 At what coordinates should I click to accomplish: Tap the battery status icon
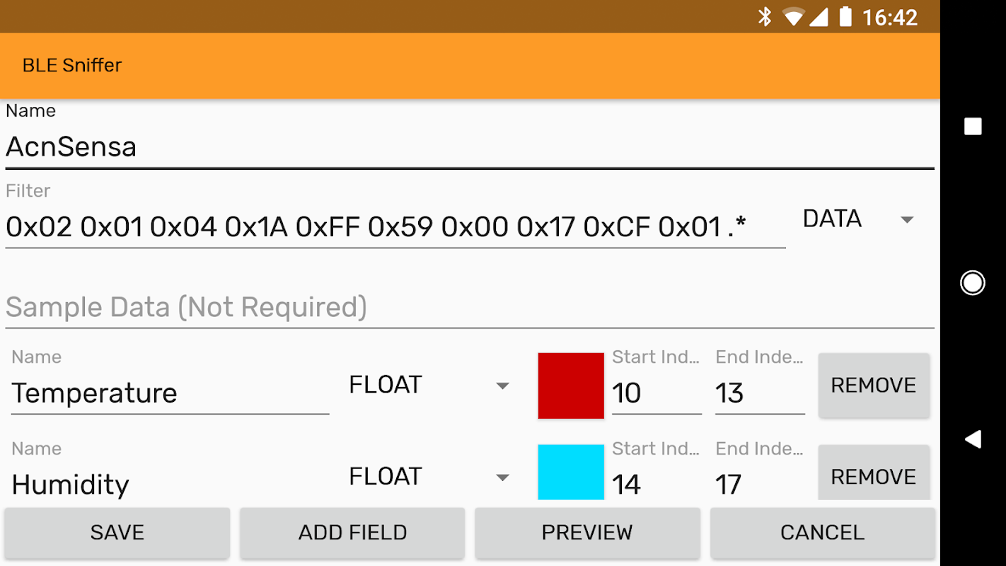[x=845, y=16]
